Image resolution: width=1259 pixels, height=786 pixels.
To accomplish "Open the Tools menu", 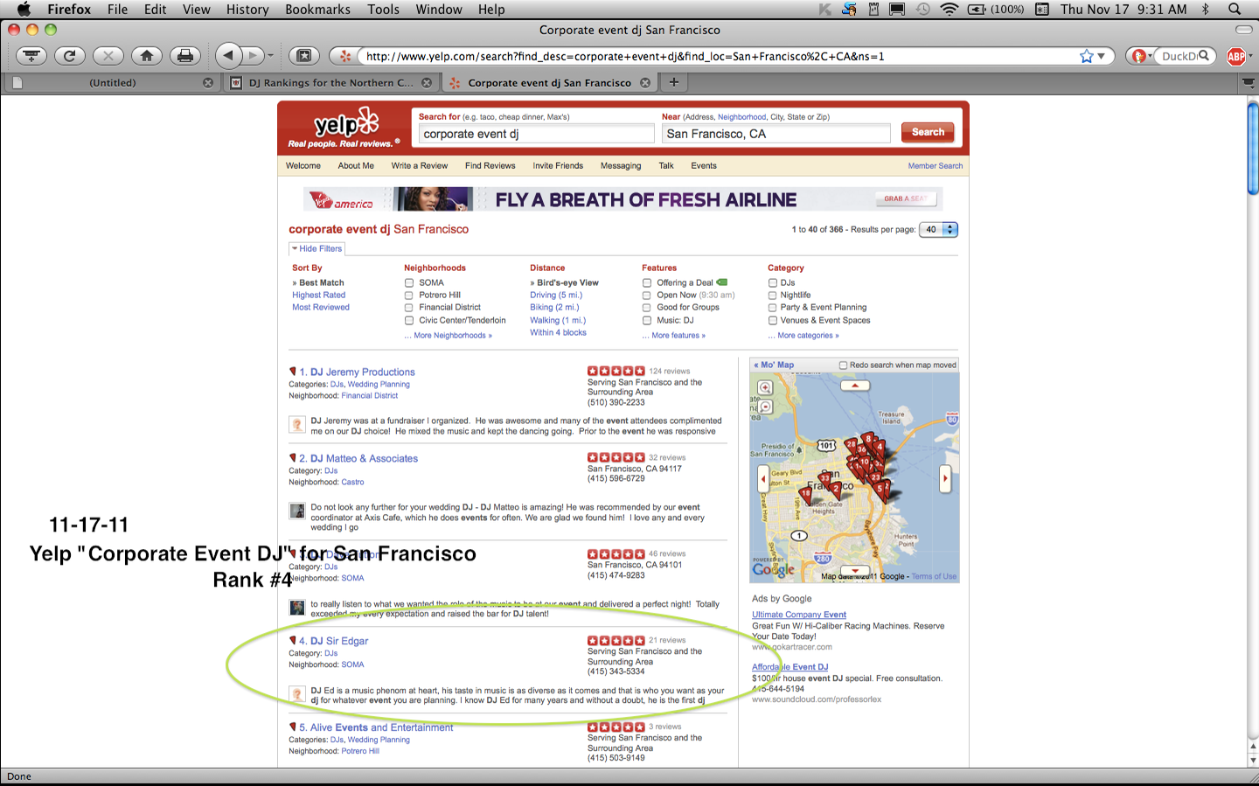I will [383, 9].
